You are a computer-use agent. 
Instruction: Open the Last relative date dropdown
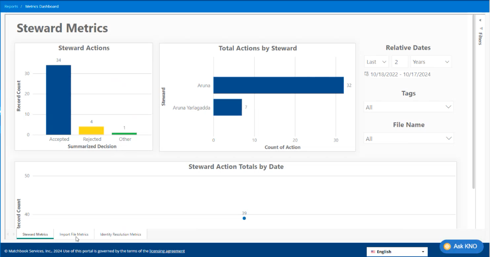[x=376, y=62]
